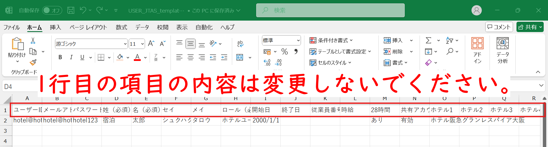This screenshot has height=147, width=548.
Task: Open セルのスタイル menu
Action: coord(330,63)
